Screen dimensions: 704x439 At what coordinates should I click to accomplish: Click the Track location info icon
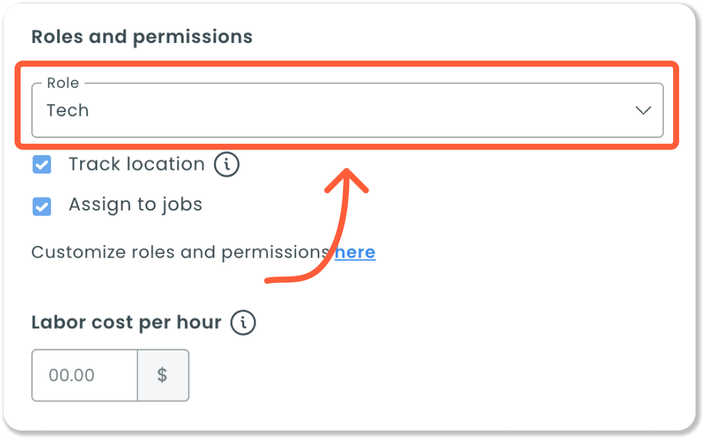tap(227, 164)
